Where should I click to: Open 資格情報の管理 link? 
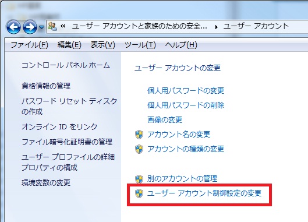coord(46,86)
